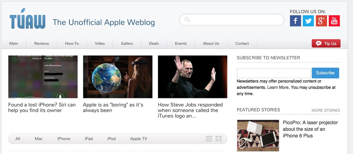
Task: Click the globe hologram article thumbnail
Action: click(118, 77)
